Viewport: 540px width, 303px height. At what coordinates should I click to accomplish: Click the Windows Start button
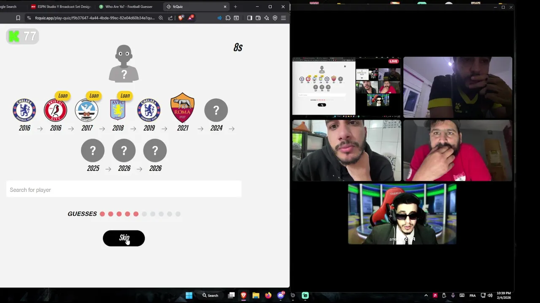[x=189, y=295]
